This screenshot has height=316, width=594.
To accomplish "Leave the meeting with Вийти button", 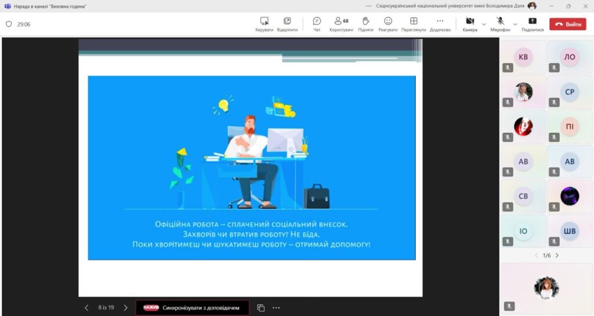I will (x=567, y=24).
